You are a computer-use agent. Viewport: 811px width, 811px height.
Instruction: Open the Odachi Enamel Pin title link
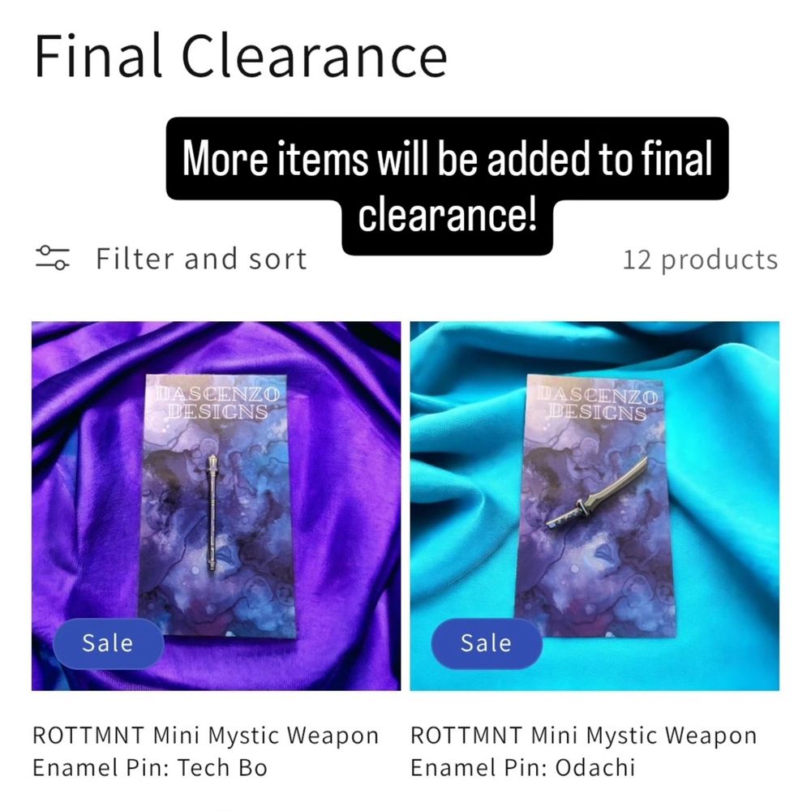point(584,751)
